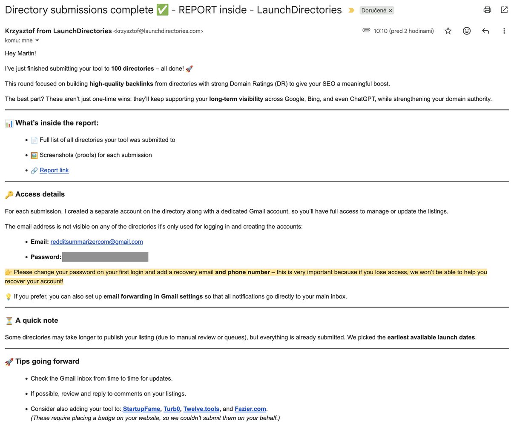This screenshot has width=511, height=424.
Task: Click the 10:10 timestamp text
Action: tap(404, 31)
